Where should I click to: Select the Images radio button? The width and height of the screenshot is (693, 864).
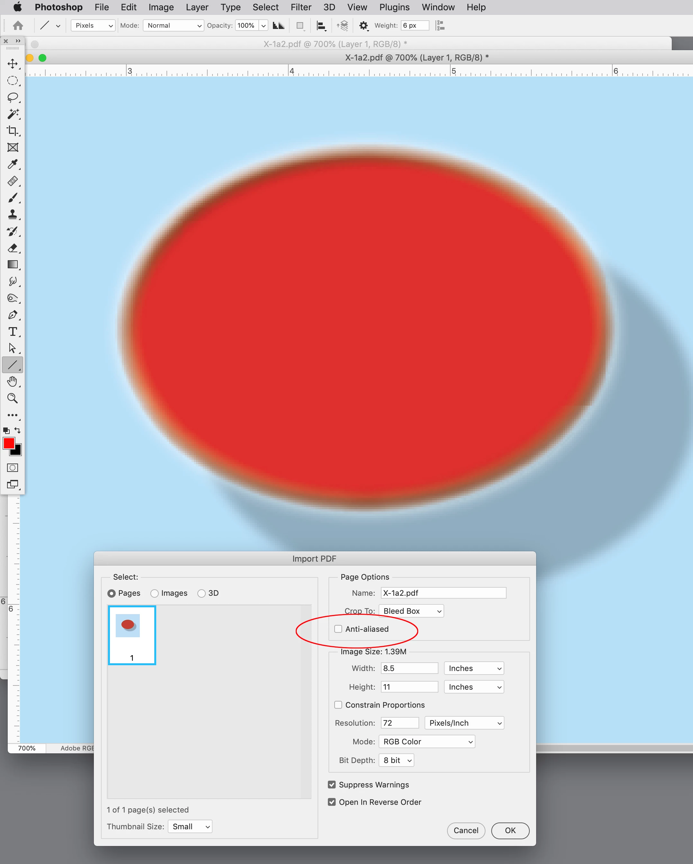tap(155, 593)
